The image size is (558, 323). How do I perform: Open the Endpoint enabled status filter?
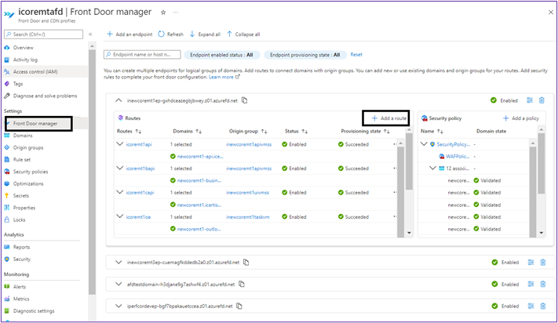point(222,55)
